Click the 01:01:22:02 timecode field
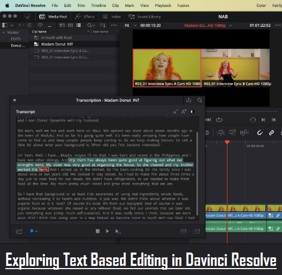The height and width of the screenshot is (275, 282). point(260,25)
